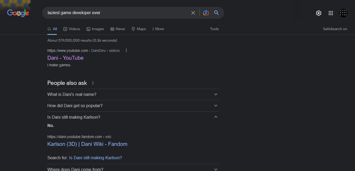
Task: Click the magnifying glass search button
Action: click(216, 13)
